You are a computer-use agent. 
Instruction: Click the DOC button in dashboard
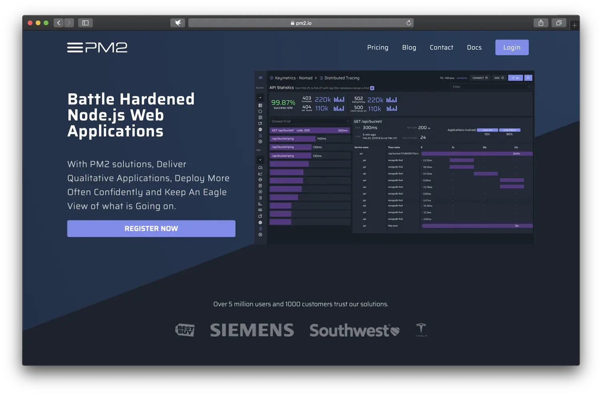coord(499,78)
